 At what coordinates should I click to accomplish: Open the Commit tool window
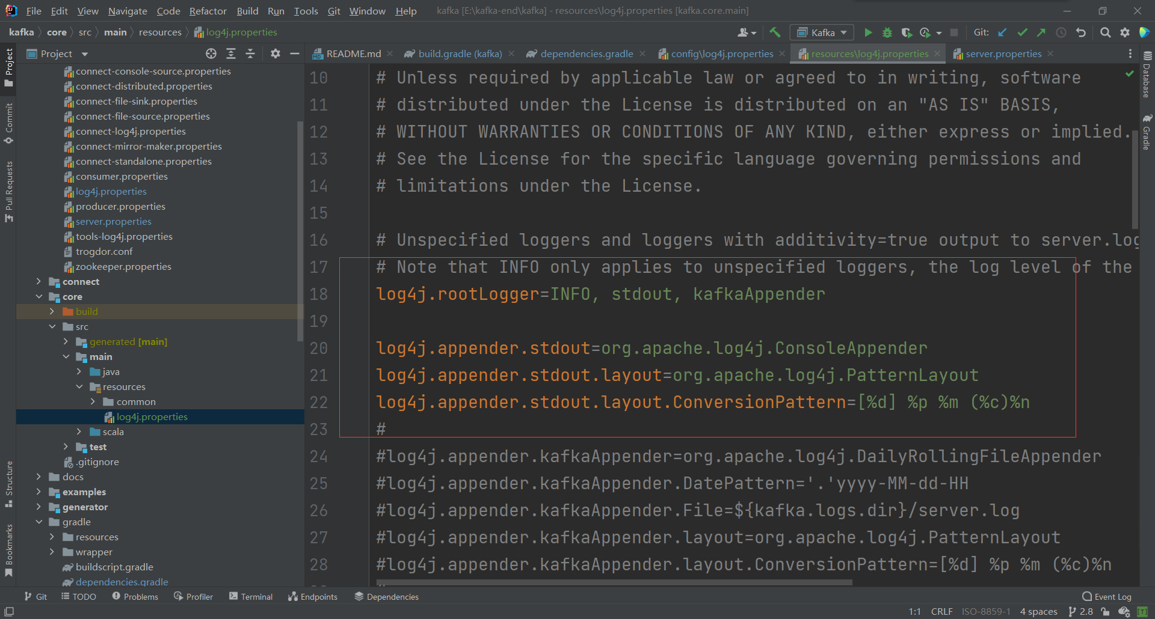[x=8, y=123]
